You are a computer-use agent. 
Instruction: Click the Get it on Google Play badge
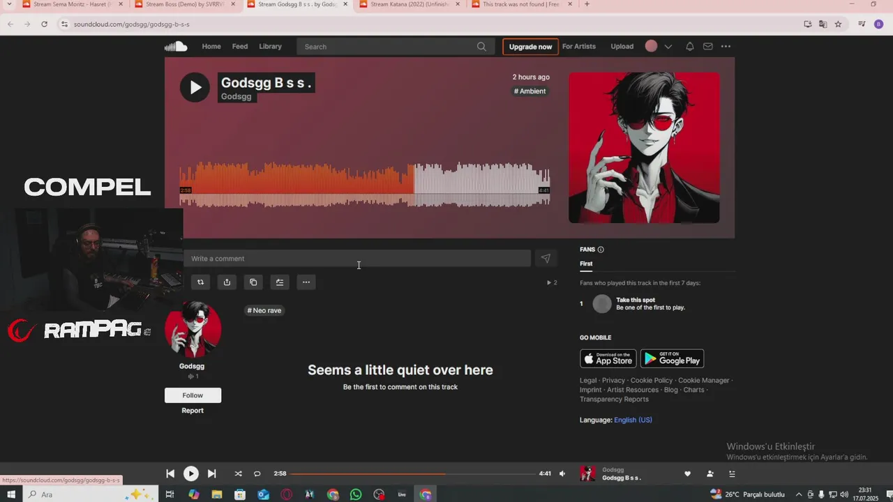pyautogui.click(x=673, y=358)
